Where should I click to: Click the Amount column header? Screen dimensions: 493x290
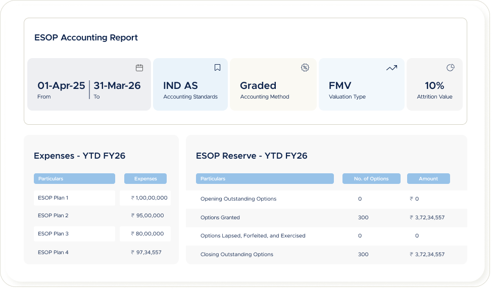point(428,178)
